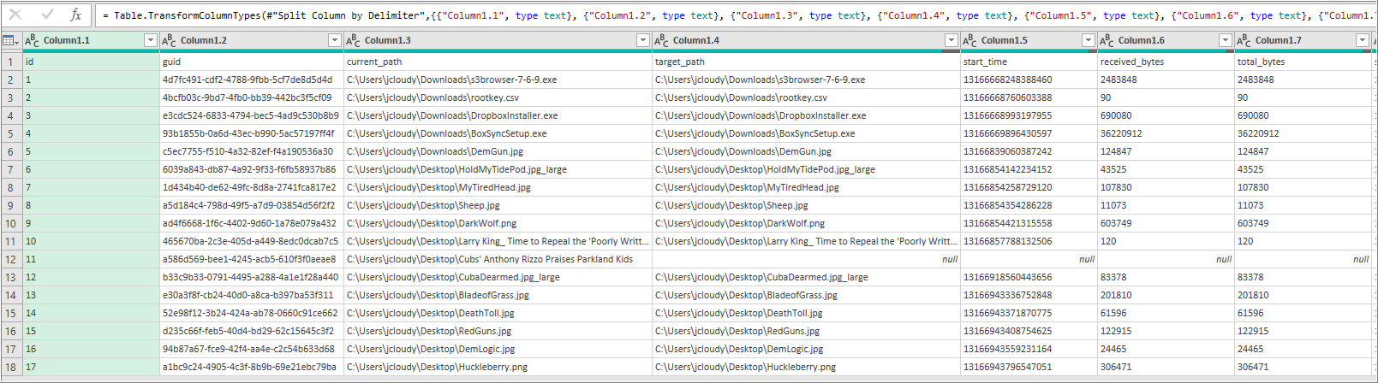Click the data type icon for Column1.5
1378x383 pixels.
969,40
